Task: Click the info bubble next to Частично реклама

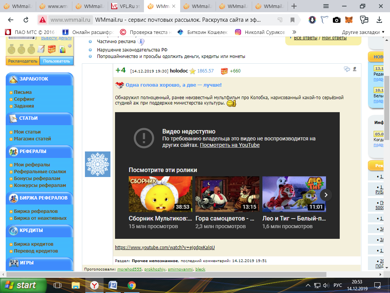Action: [141, 42]
